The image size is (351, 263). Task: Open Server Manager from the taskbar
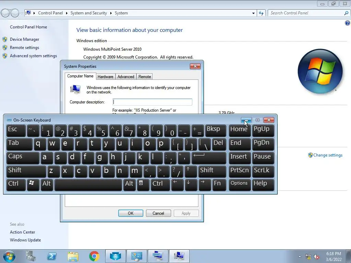tap(31, 256)
